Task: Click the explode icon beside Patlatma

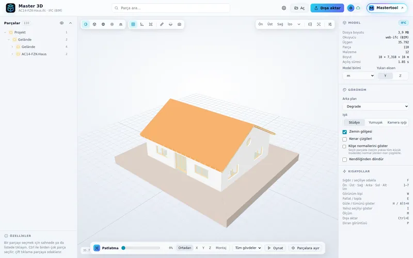Action: (97, 248)
